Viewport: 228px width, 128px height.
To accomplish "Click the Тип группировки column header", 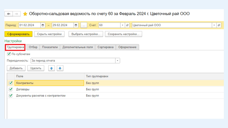I will click(x=154, y=76).
